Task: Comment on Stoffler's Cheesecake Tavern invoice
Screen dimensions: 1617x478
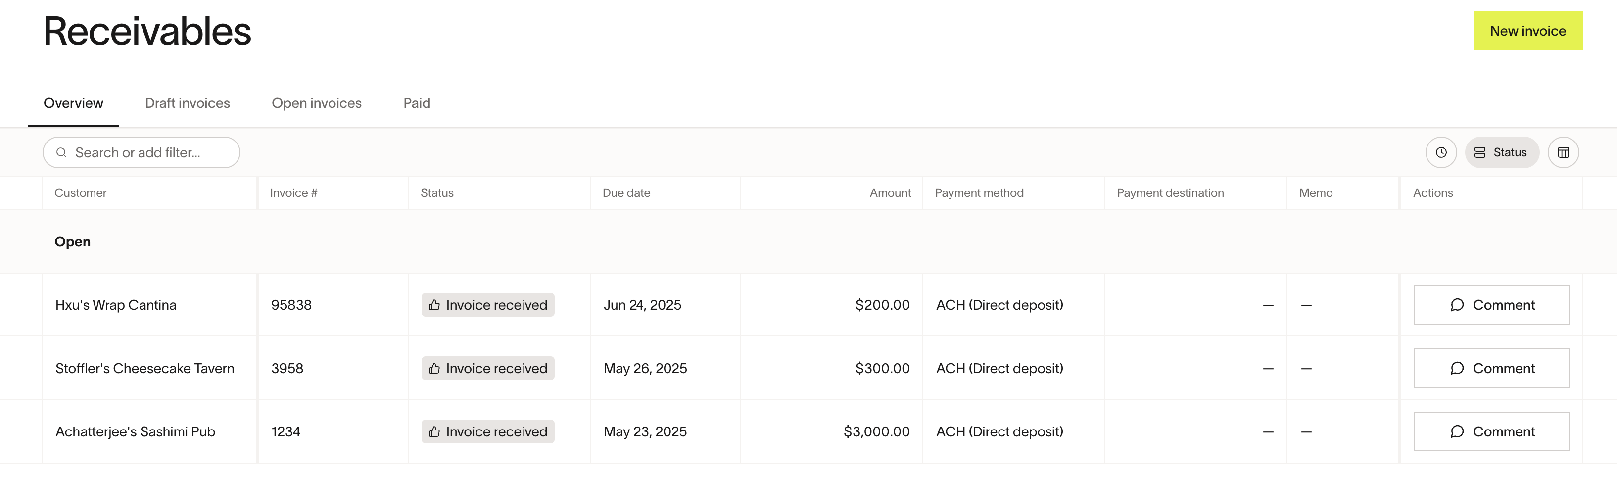Action: click(x=1491, y=369)
